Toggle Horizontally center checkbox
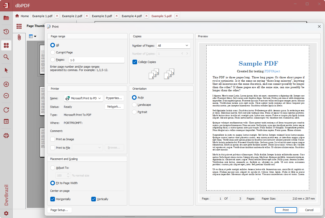Image resolution: width=325 pixels, height=218 pixels. pos(53,199)
